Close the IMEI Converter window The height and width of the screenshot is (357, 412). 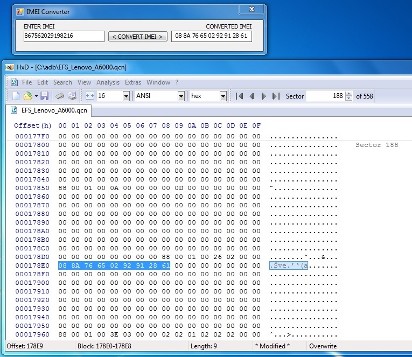click(x=252, y=10)
